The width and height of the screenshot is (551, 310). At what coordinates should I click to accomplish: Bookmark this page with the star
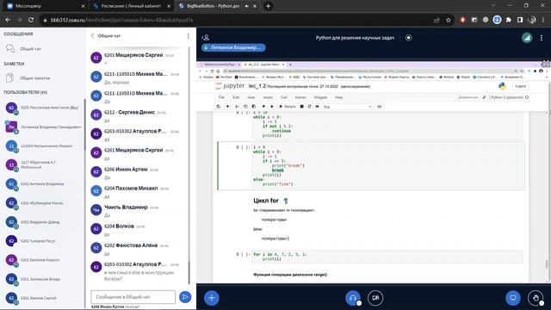click(448, 20)
